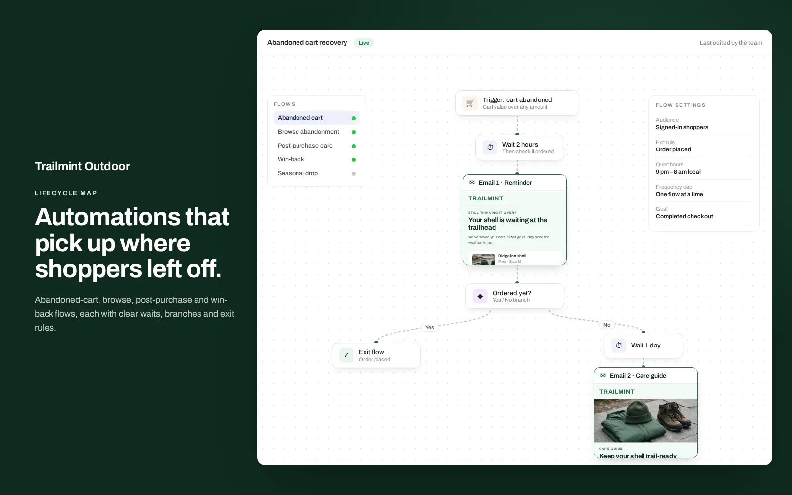The width and height of the screenshot is (792, 495).
Task: Click the Quiet hours value 9 pm – 8 am local
Action: [678, 172]
